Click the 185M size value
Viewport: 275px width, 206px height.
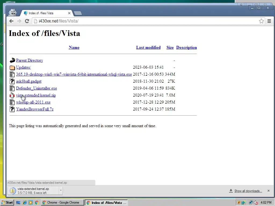point(170,109)
